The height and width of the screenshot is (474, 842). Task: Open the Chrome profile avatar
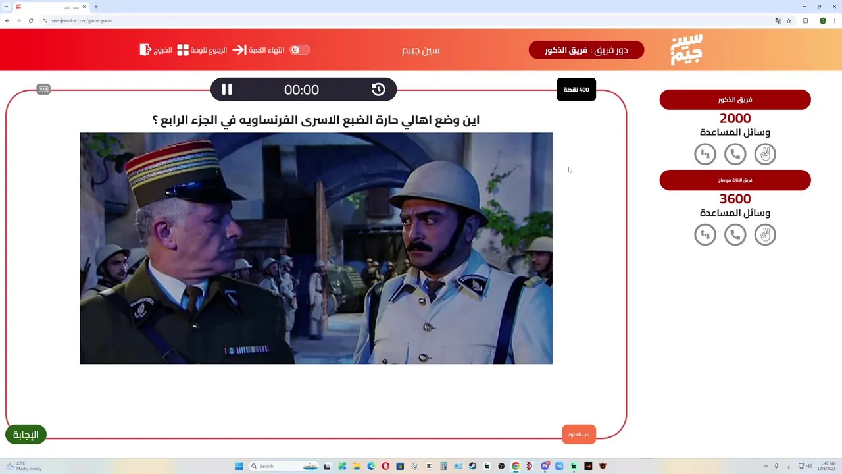pyautogui.click(x=822, y=20)
